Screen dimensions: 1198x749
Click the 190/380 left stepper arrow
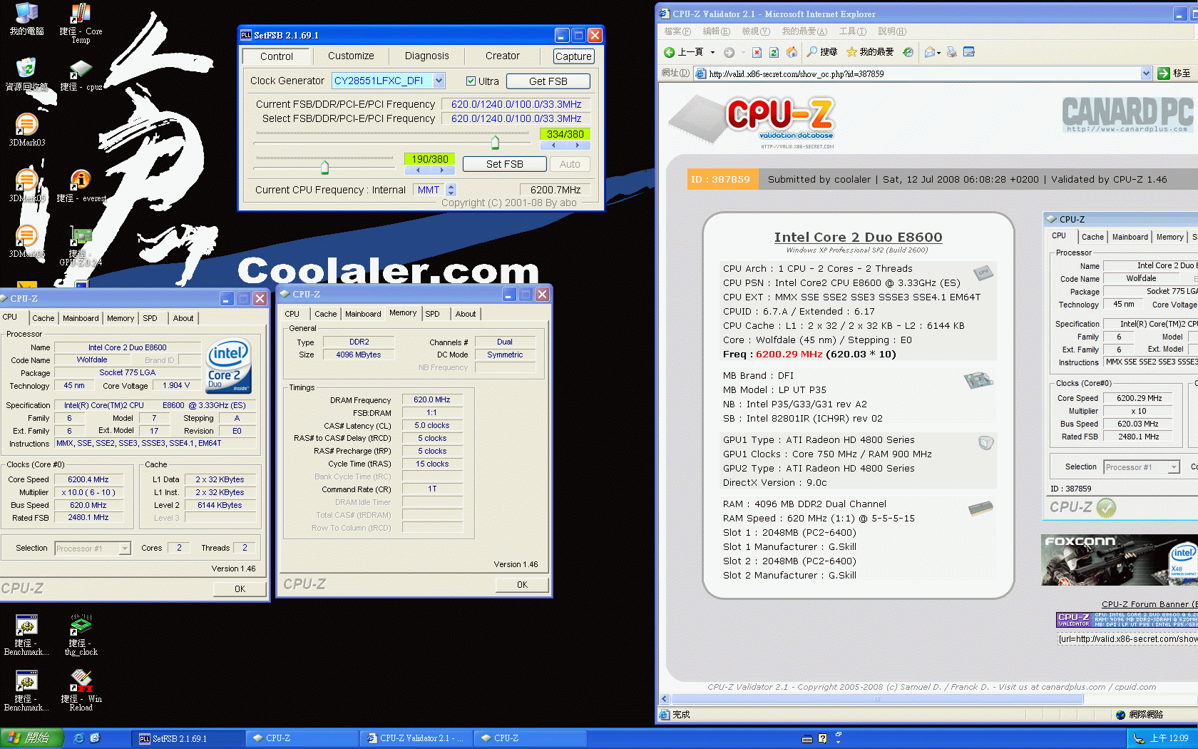pyautogui.click(x=417, y=170)
